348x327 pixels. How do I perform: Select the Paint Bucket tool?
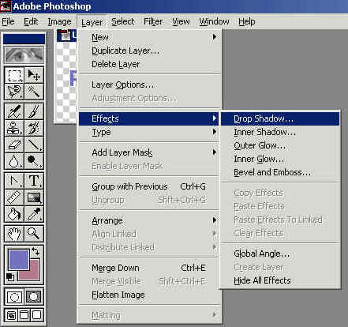click(14, 214)
